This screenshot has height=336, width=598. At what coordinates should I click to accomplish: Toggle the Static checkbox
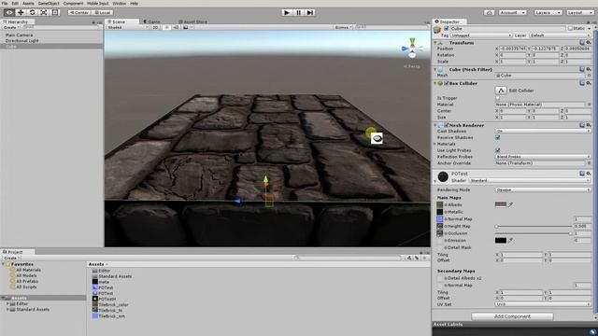tap(571, 29)
